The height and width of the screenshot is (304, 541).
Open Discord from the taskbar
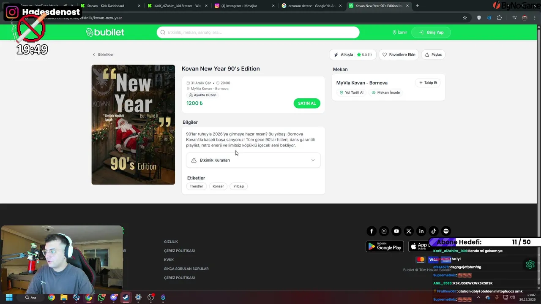pos(113,297)
